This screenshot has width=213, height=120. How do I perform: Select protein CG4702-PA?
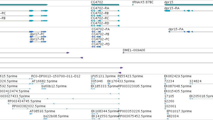[x=101, y=29]
